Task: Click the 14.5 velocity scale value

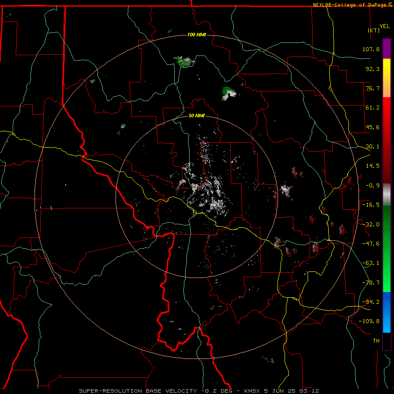Action: [x=373, y=166]
